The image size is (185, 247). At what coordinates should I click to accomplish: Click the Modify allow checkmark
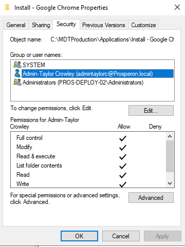[123, 148]
